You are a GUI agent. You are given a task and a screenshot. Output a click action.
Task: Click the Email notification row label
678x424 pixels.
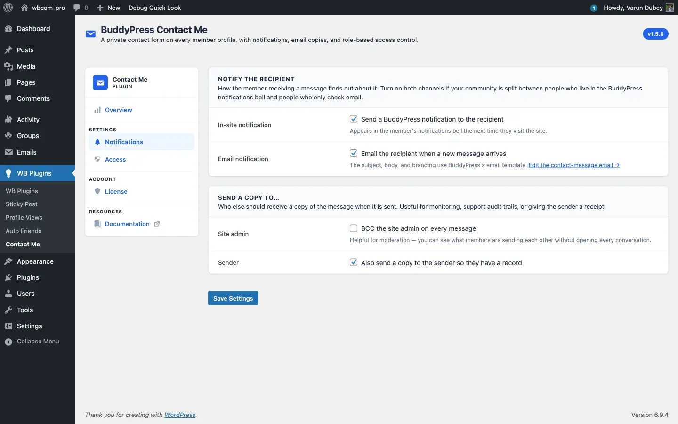pyautogui.click(x=243, y=159)
